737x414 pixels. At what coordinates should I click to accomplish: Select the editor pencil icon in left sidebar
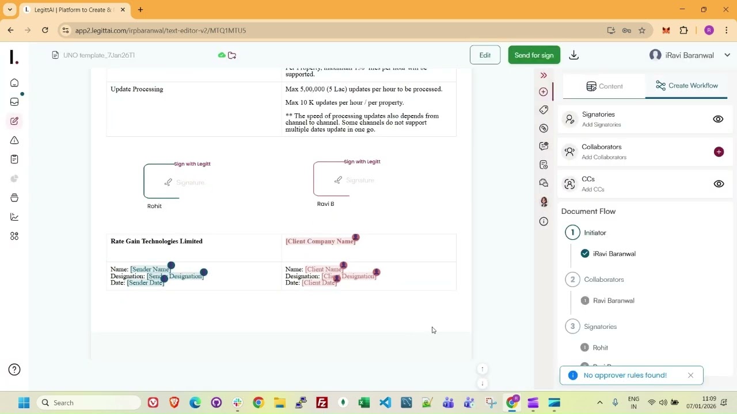14,121
